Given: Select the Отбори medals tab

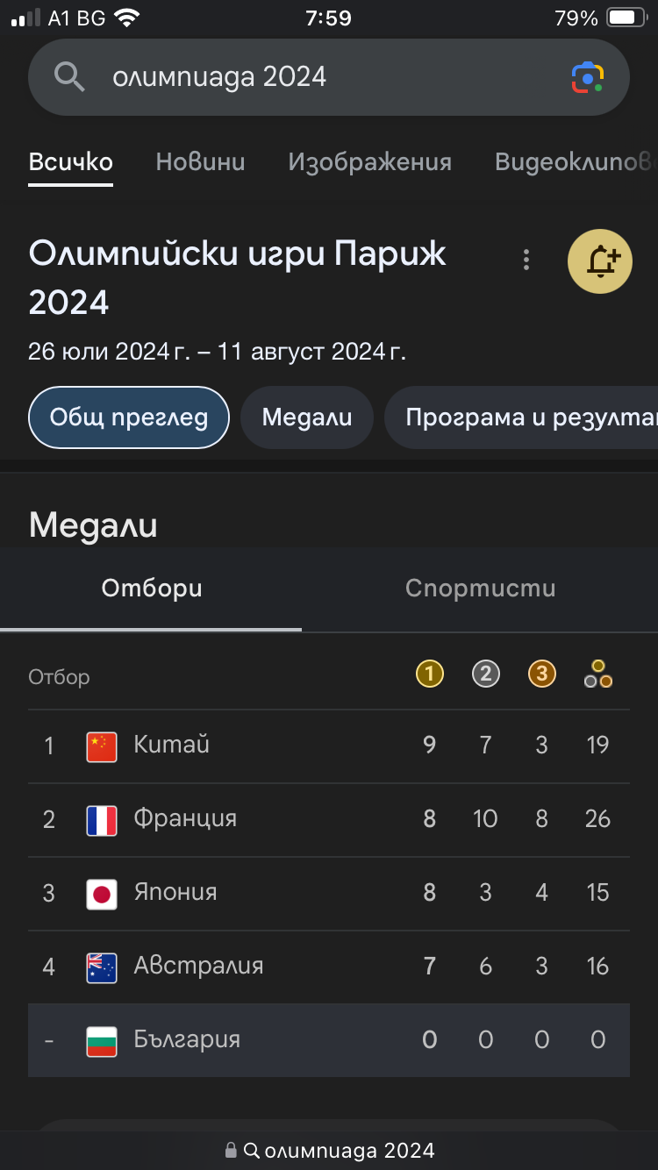Looking at the screenshot, I should [x=151, y=588].
